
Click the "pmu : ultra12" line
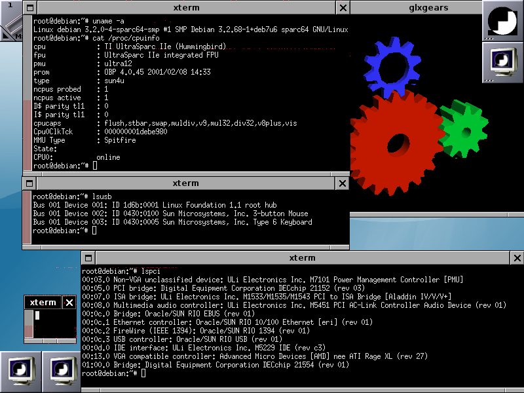[83, 64]
